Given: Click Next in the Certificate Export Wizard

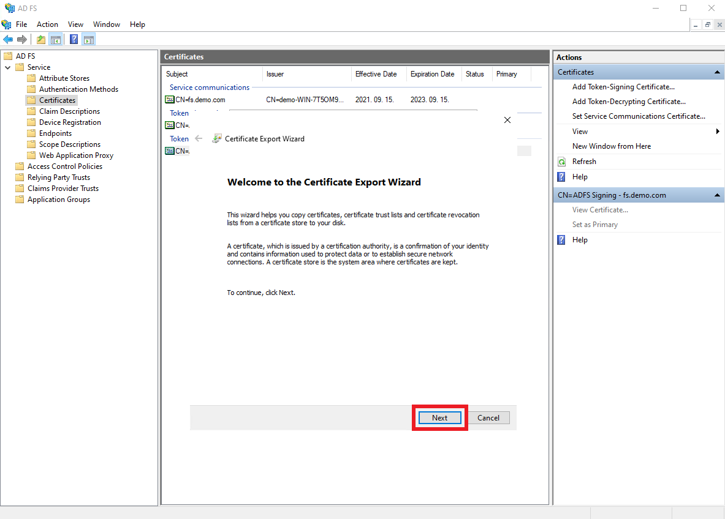Looking at the screenshot, I should pyautogui.click(x=439, y=417).
